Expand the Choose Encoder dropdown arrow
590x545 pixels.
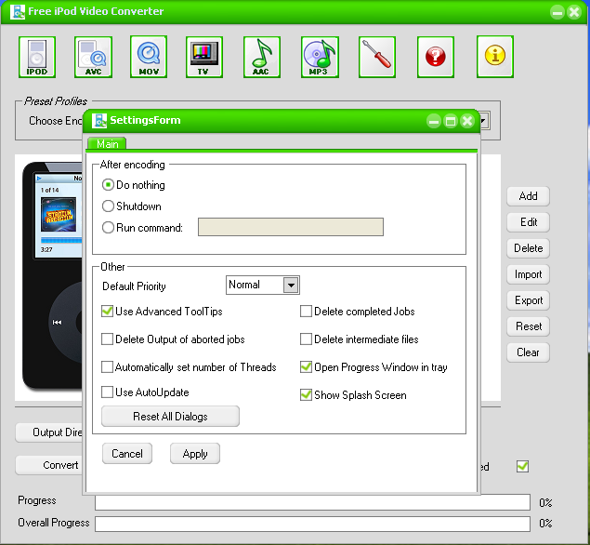[485, 121]
